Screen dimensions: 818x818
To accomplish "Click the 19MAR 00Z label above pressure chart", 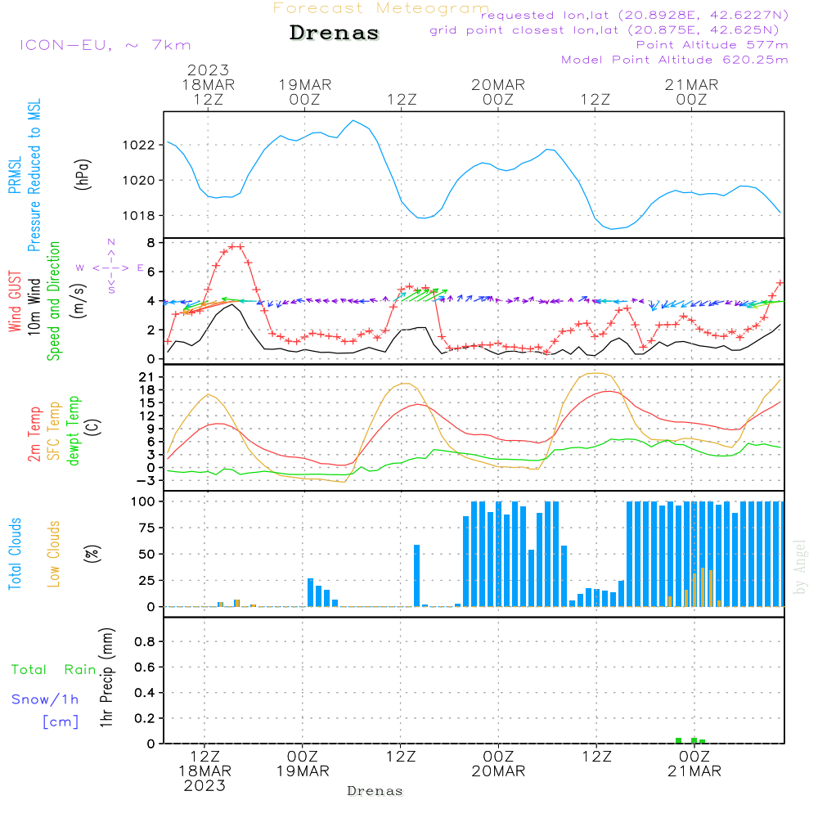I will click(x=304, y=92).
